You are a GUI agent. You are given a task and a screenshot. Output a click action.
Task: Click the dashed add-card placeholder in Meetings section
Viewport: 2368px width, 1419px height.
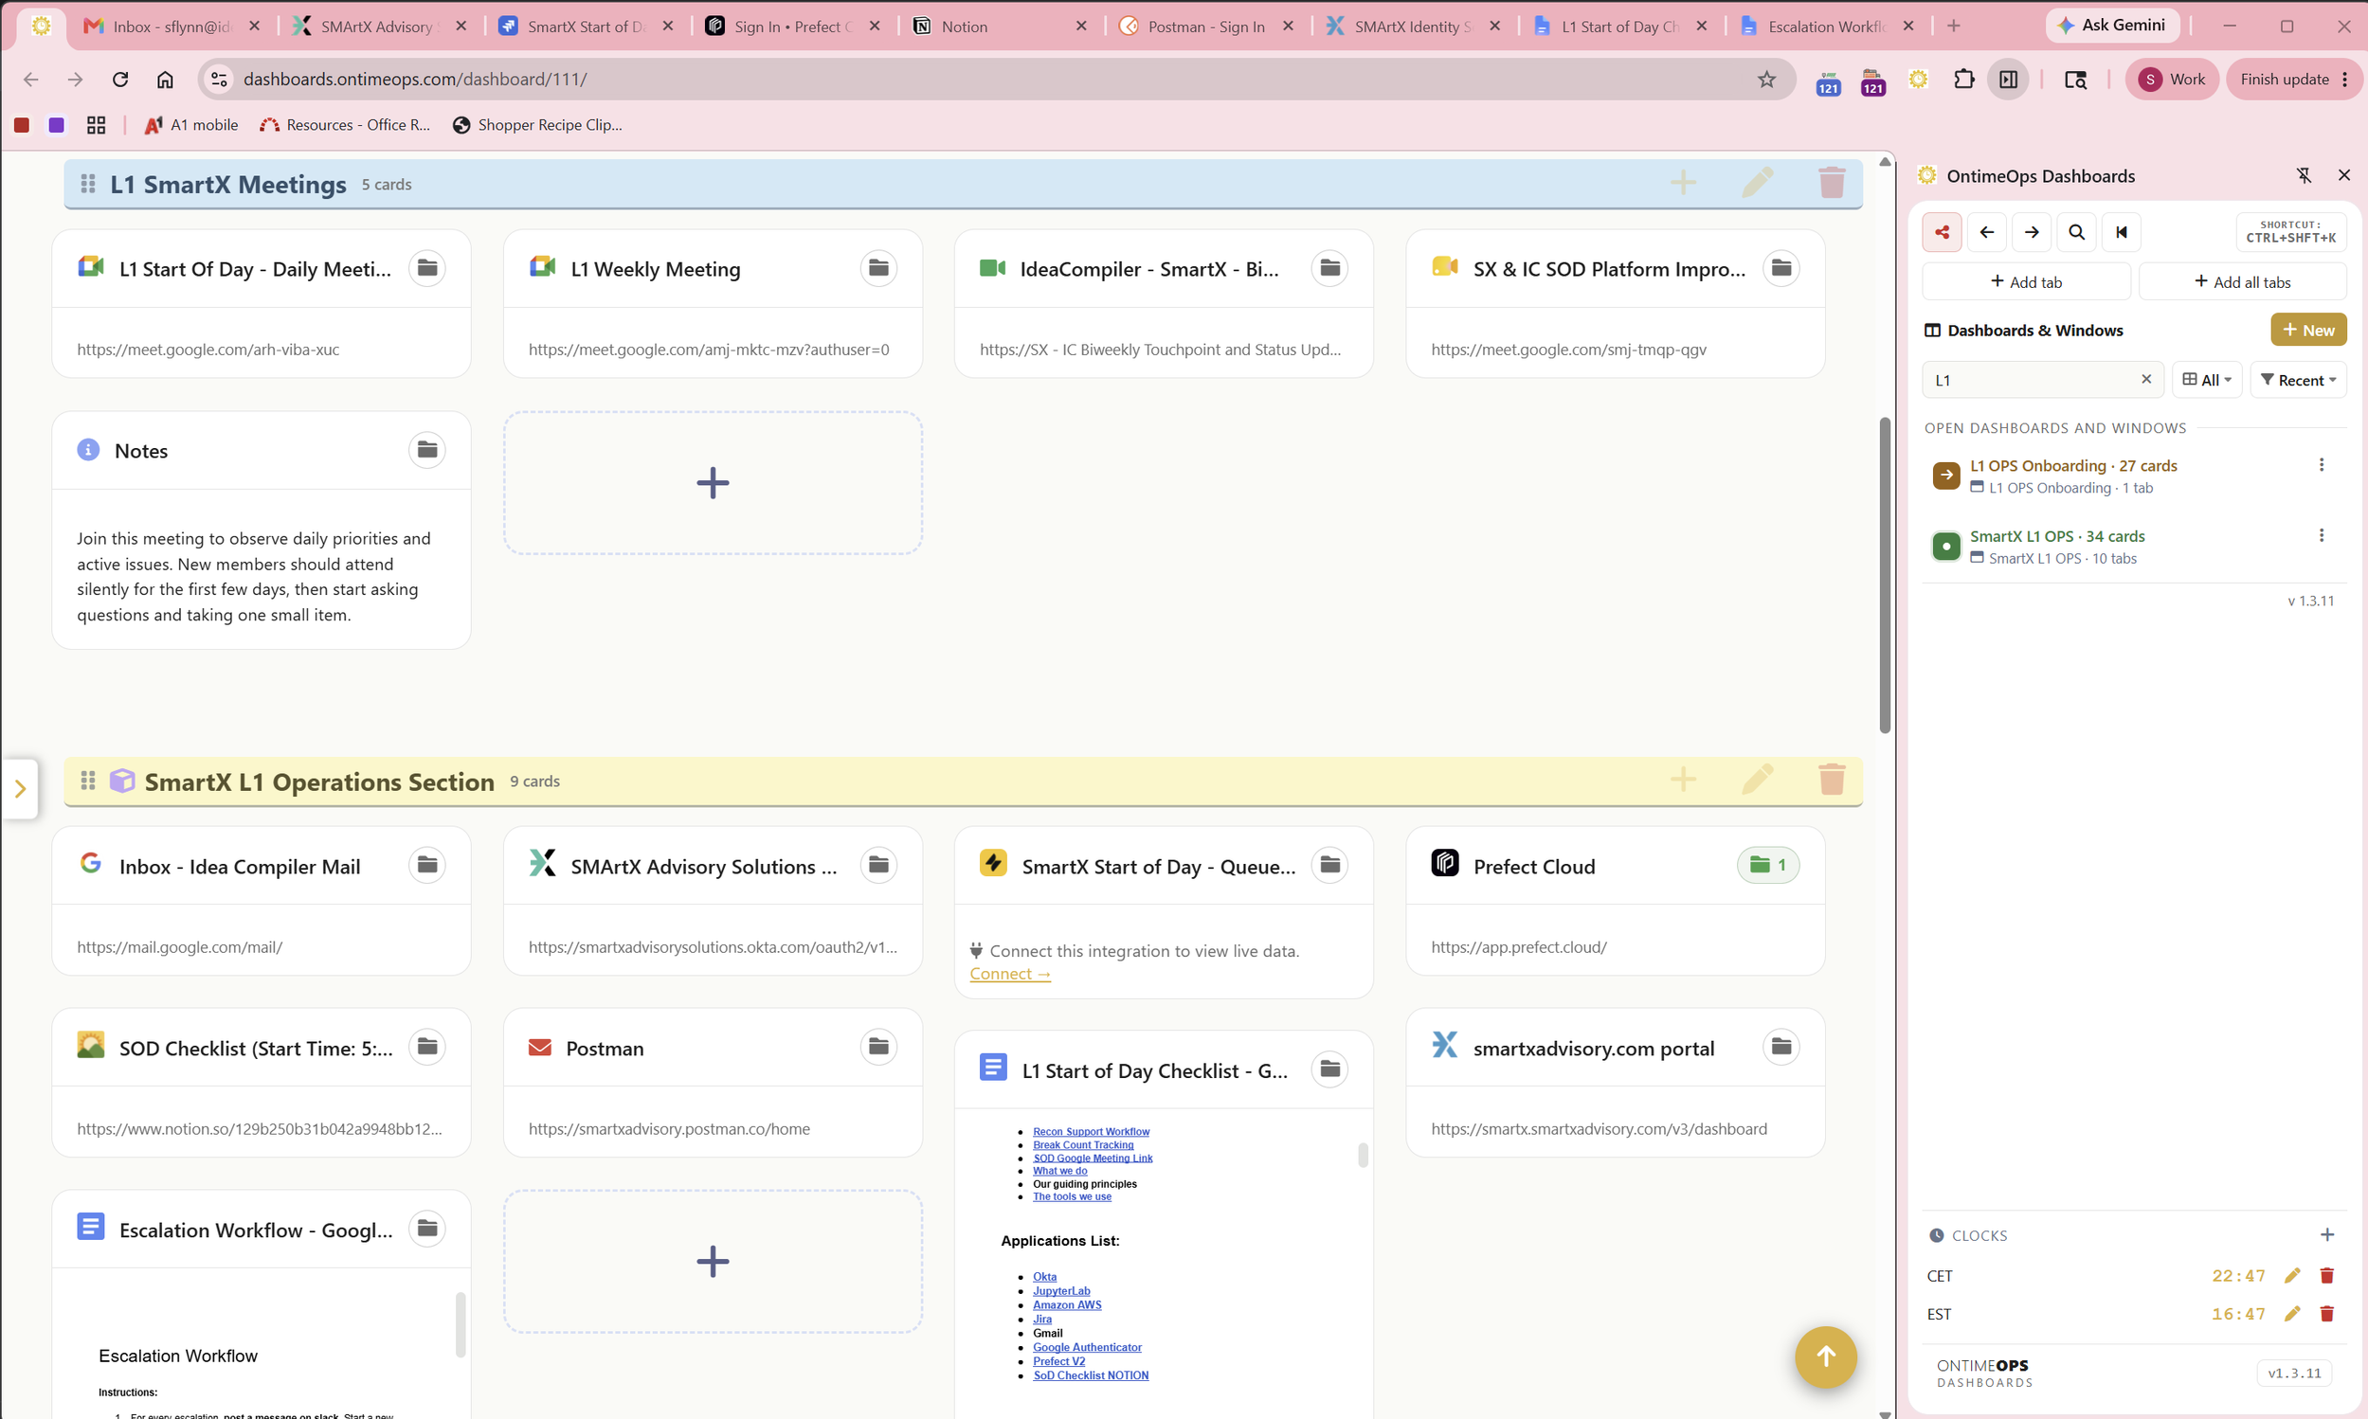[x=713, y=483]
